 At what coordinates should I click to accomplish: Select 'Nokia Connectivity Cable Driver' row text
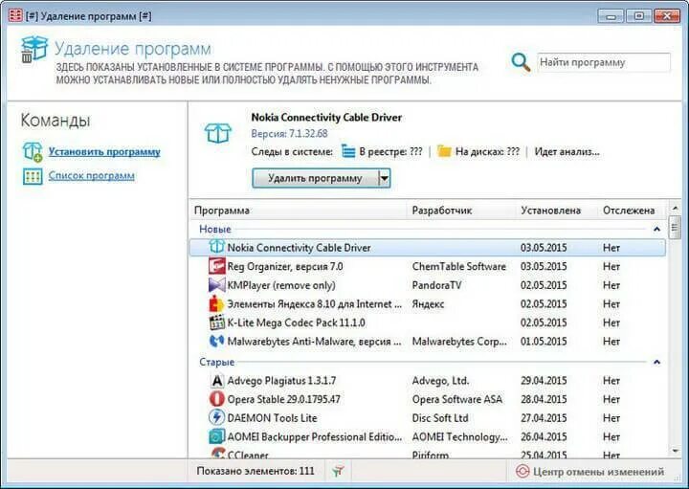299,248
